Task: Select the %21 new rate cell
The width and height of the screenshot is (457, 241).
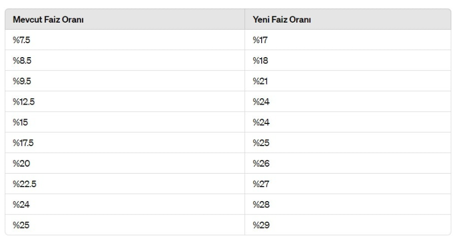Action: pos(260,81)
